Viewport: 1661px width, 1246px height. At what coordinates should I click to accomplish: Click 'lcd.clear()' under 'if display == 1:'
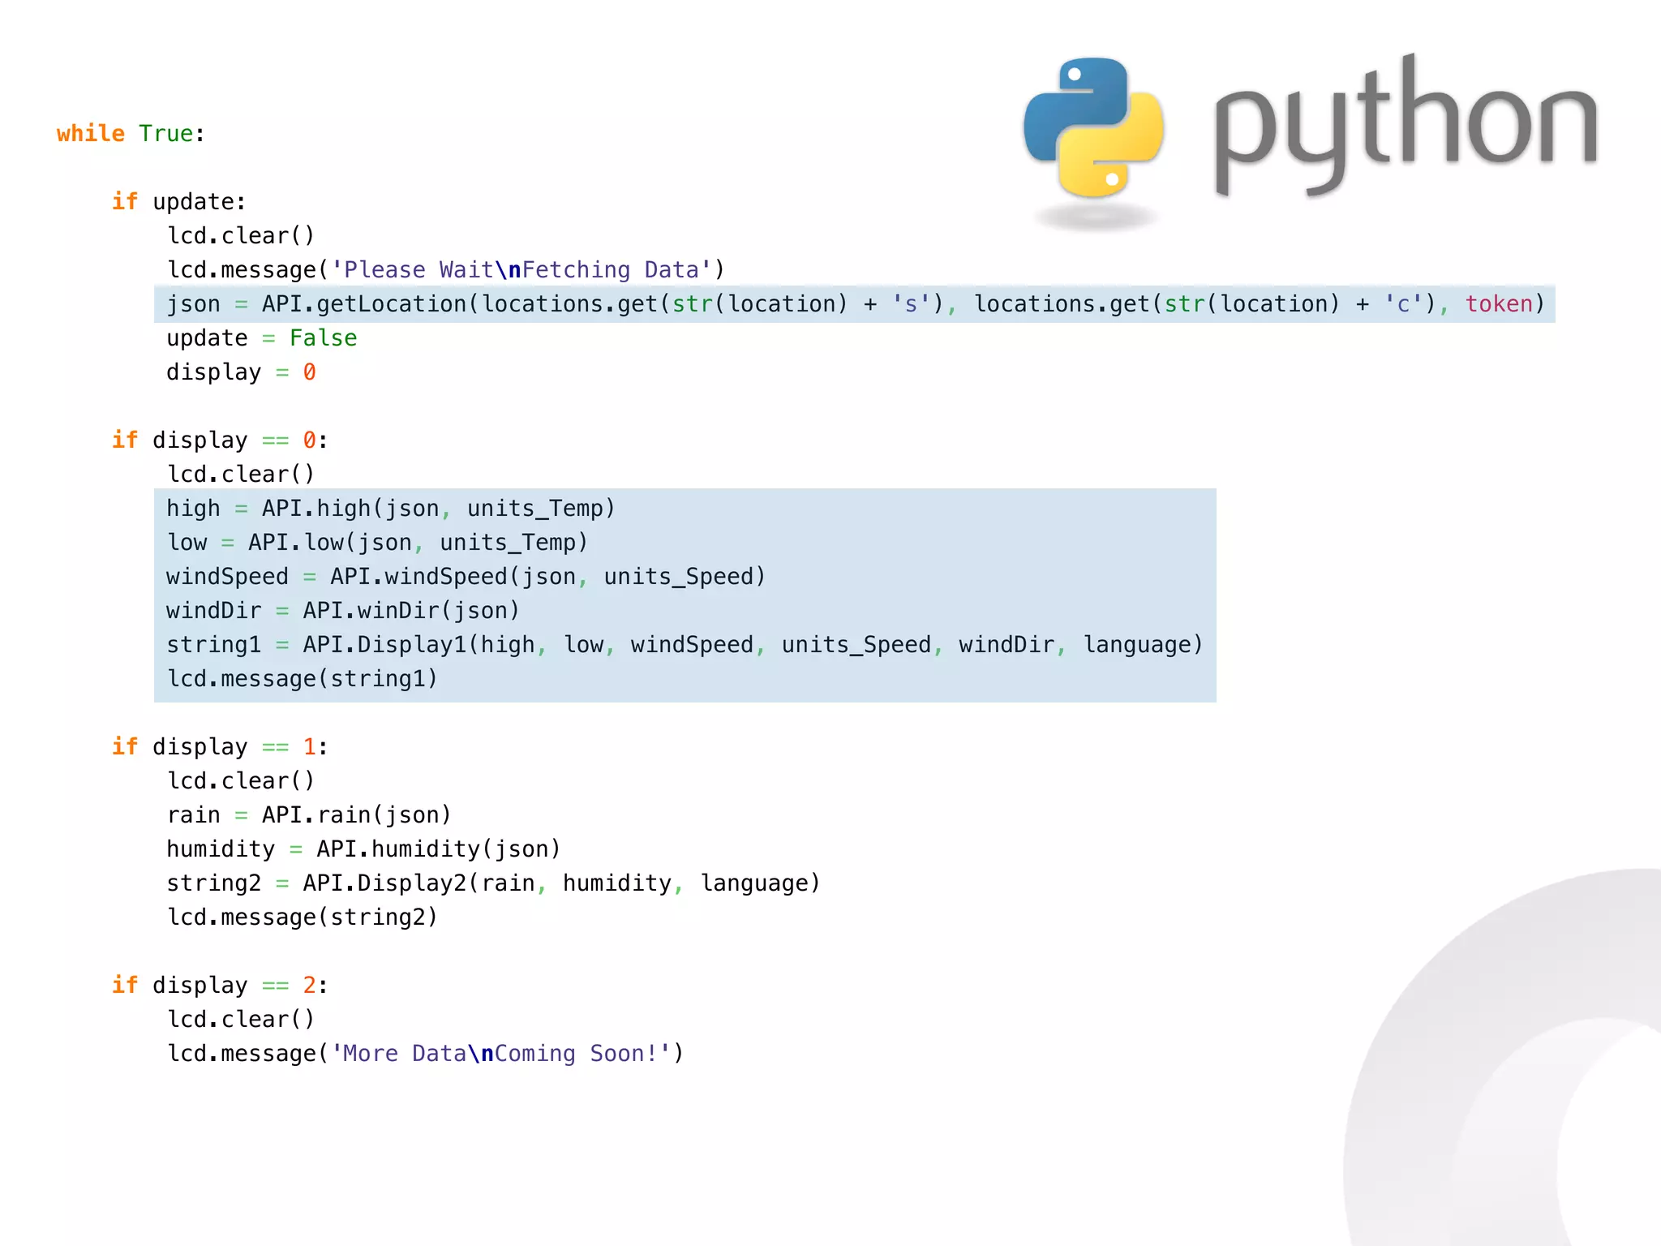coord(241,780)
